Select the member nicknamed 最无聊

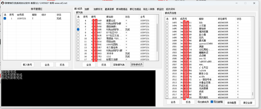tap(167, 41)
